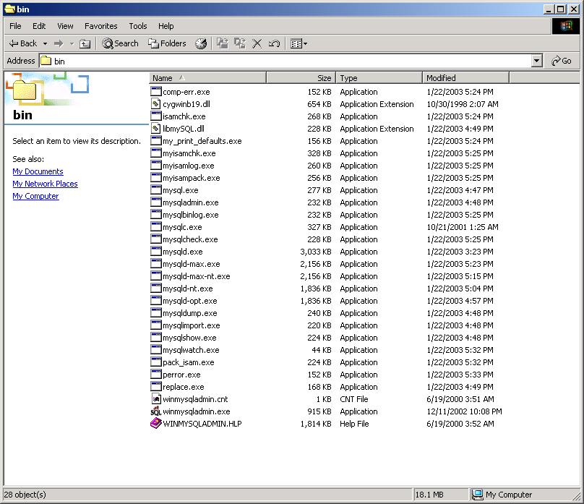The height and width of the screenshot is (504, 584).
Task: Click the Undo toolbar icon
Action: click(274, 43)
